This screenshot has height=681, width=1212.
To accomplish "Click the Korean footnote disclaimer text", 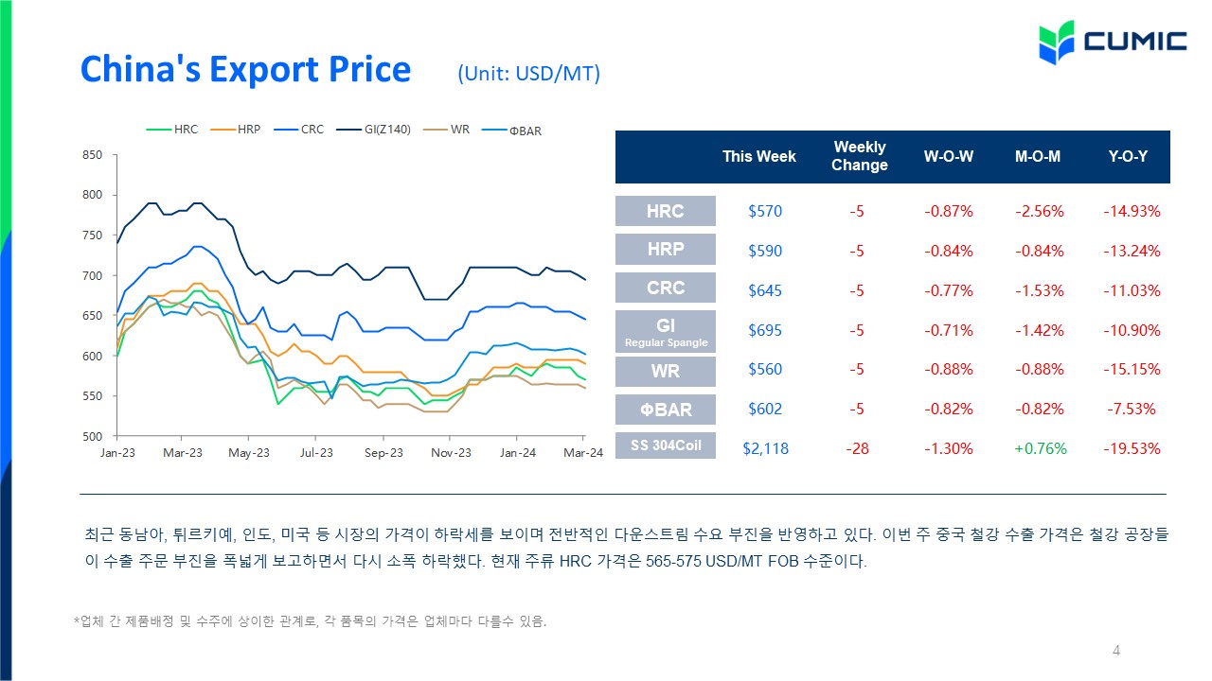I will 312,621.
